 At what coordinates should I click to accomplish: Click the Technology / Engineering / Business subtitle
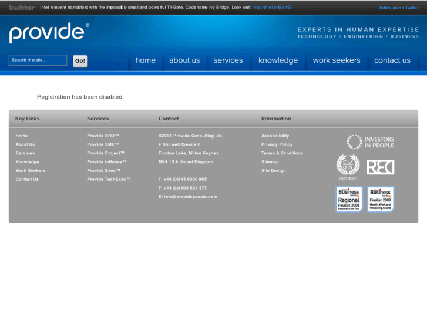(358, 36)
